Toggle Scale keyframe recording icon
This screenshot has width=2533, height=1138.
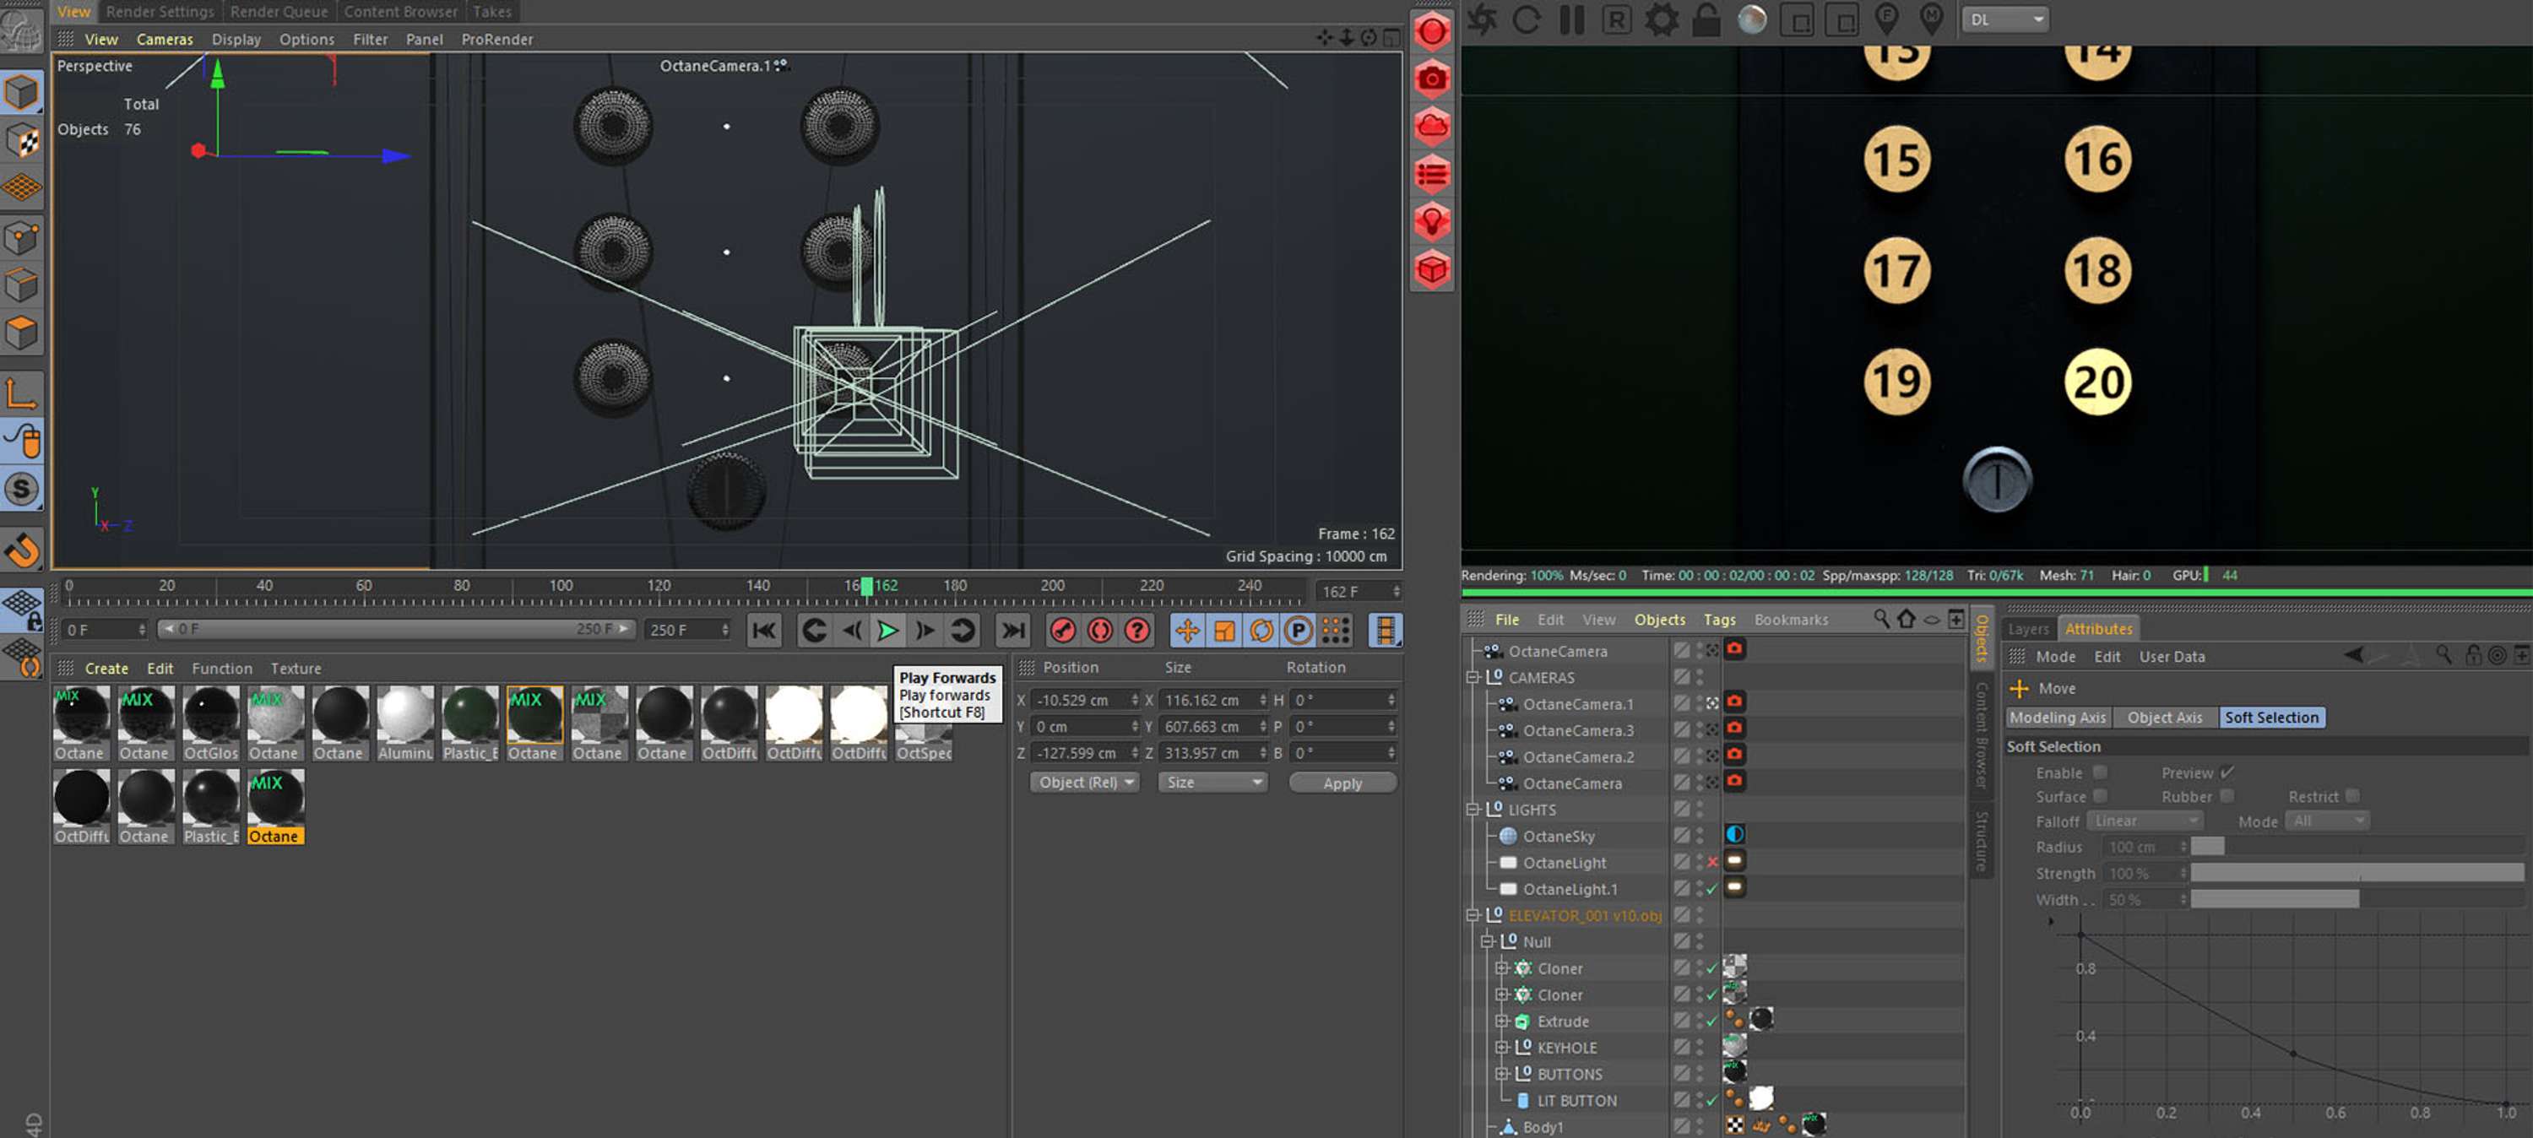tap(1224, 631)
